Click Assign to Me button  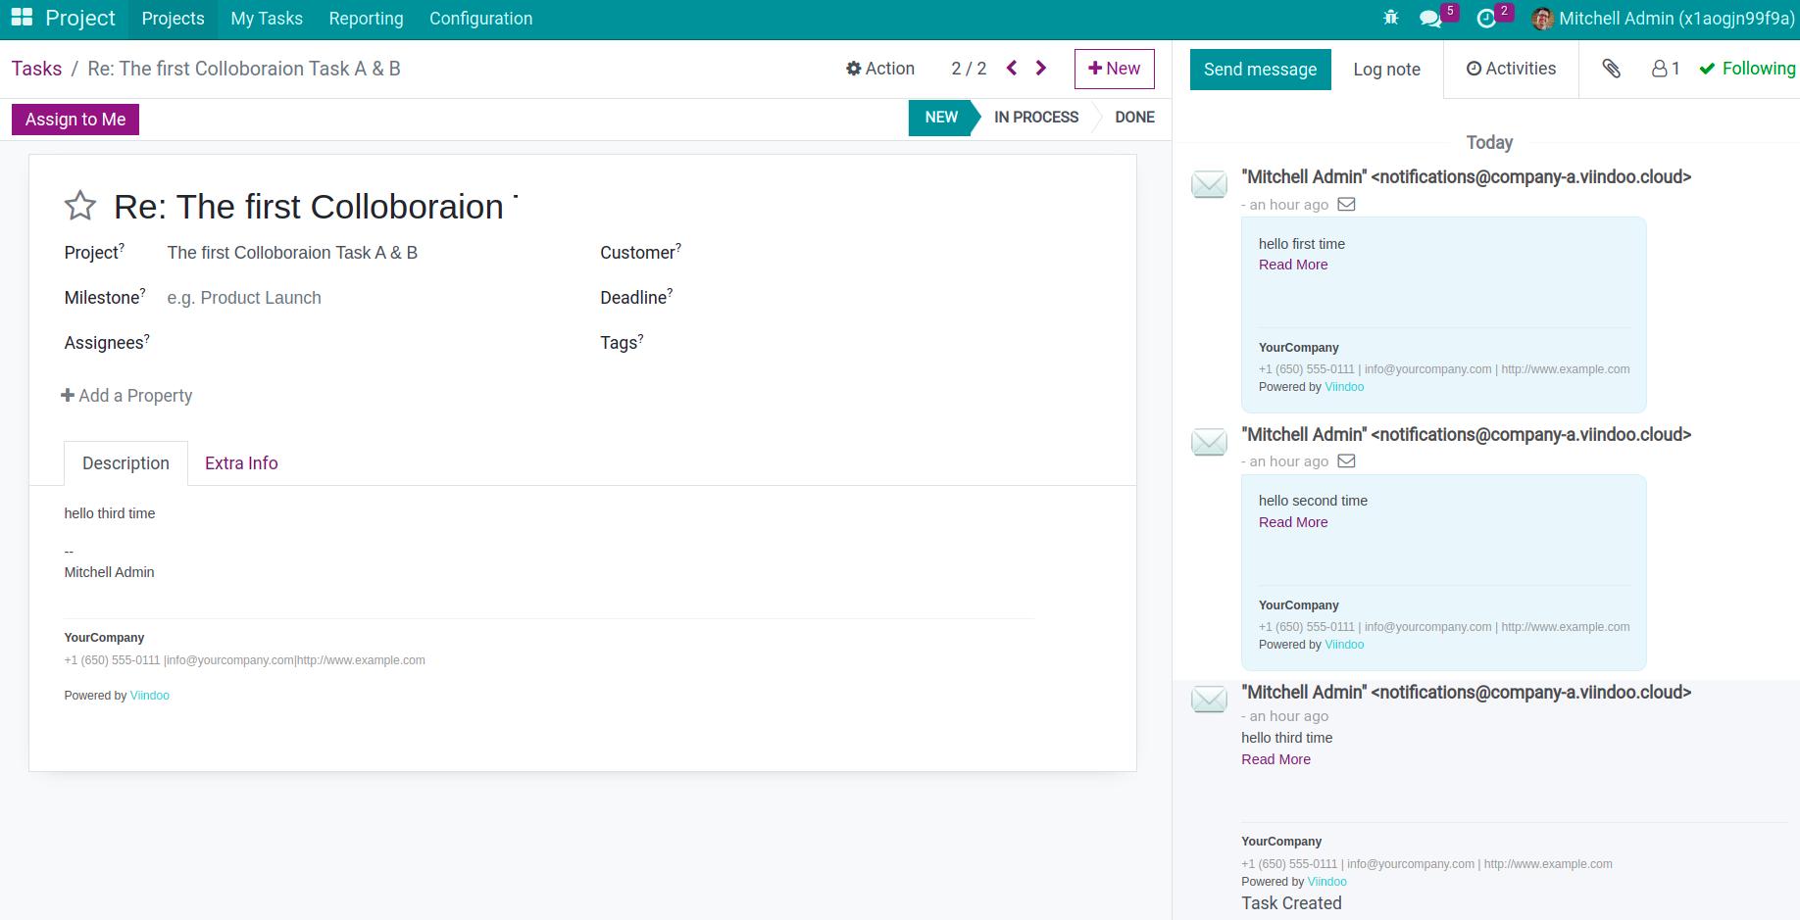tap(75, 120)
